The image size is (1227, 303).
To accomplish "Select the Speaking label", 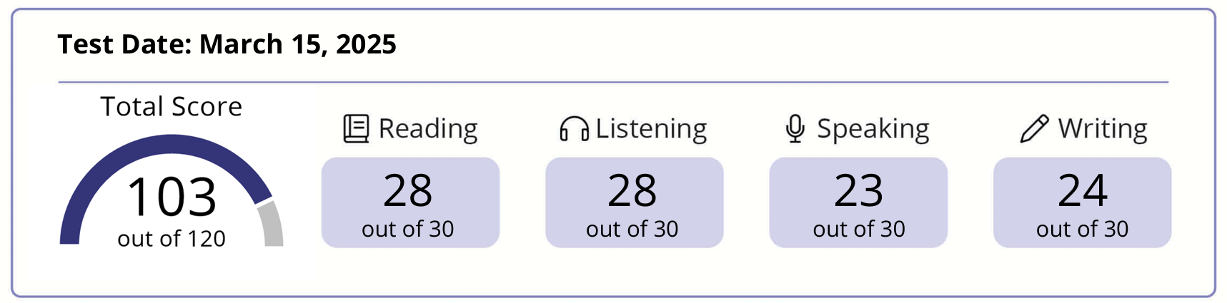I will [x=873, y=130].
